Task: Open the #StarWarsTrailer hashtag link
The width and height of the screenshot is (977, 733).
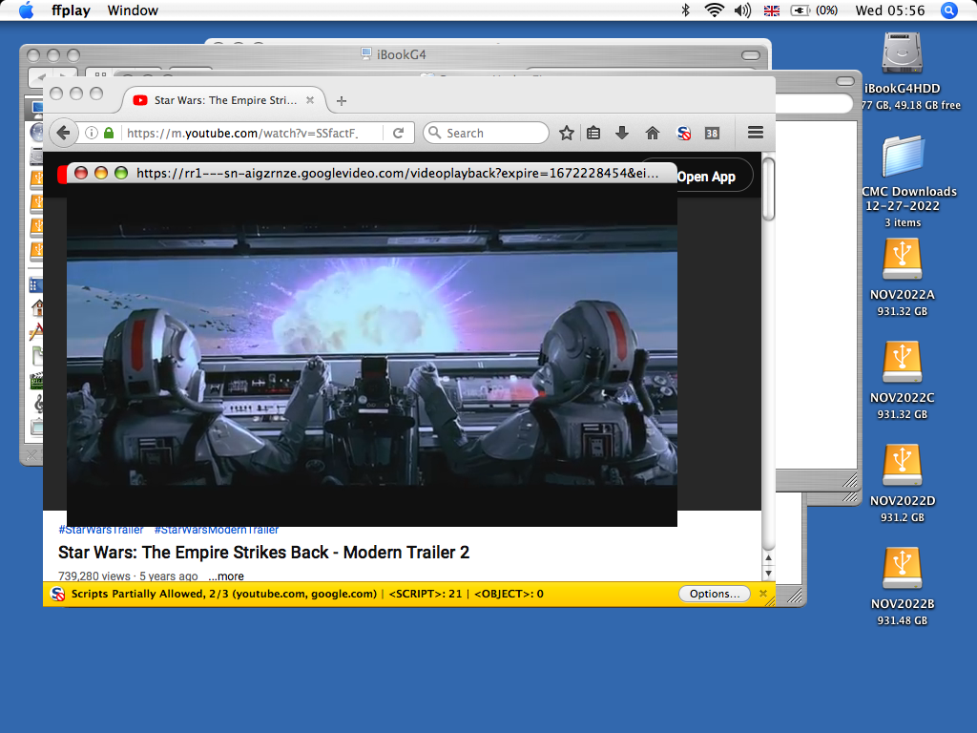Action: 101,530
